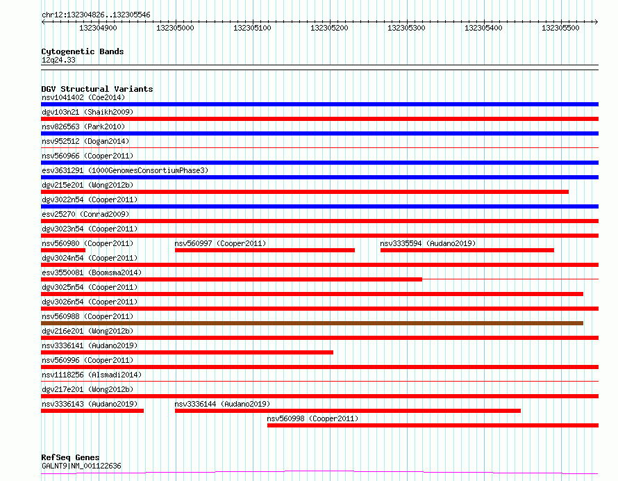Open the nsv3336141 (Audano2019) label
The width and height of the screenshot is (618, 481).
(x=90, y=345)
